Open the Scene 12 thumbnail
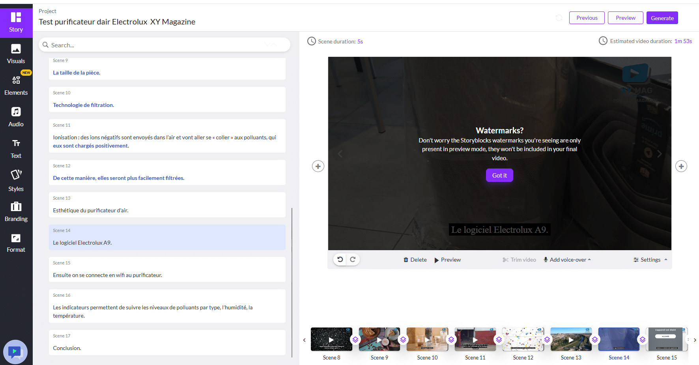This screenshot has height=365, width=699. click(523, 339)
